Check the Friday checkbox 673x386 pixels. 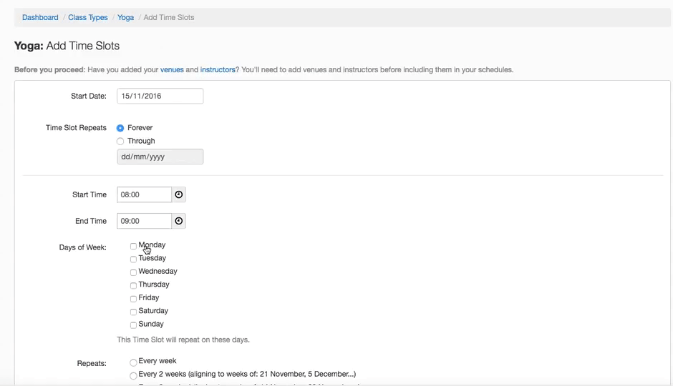(133, 299)
